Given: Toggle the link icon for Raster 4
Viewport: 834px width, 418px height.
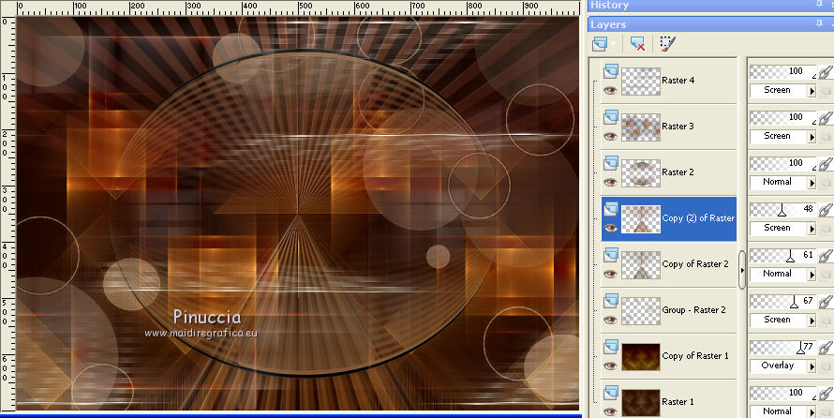Looking at the screenshot, I should 826,72.
